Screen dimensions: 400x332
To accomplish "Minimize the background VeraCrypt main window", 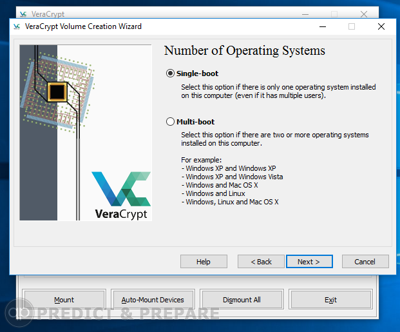I will coord(305,14).
